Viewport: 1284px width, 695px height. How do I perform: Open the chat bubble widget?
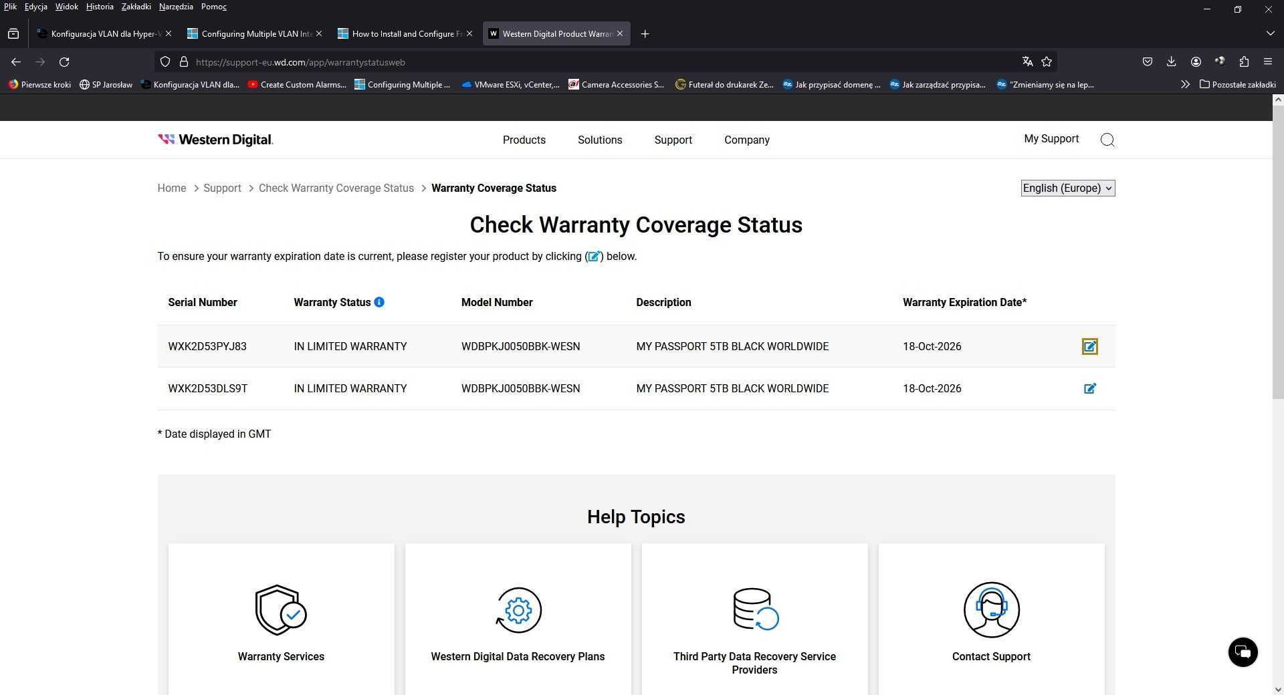coord(1243,652)
